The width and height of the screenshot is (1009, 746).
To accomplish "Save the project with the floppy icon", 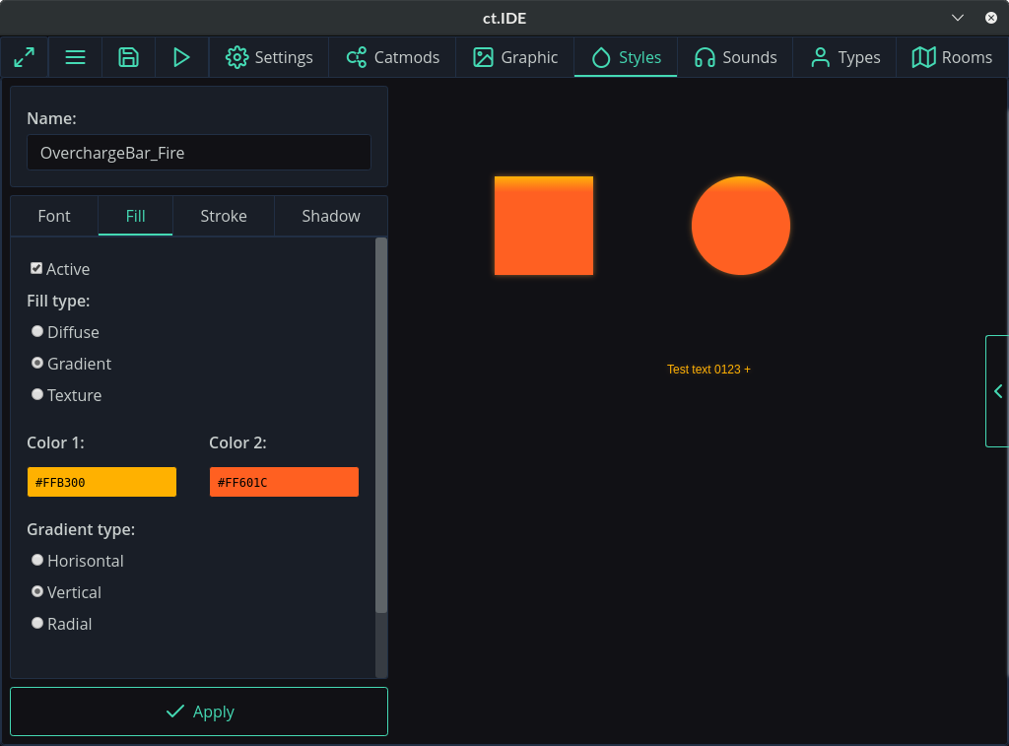I will pyautogui.click(x=129, y=57).
